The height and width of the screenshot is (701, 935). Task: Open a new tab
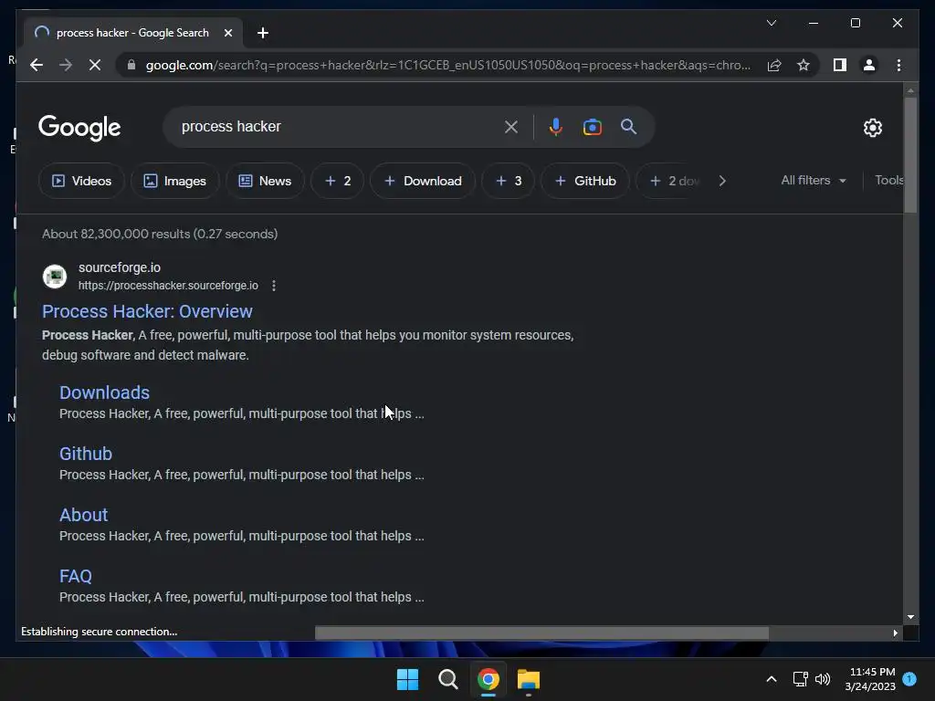[x=263, y=33]
